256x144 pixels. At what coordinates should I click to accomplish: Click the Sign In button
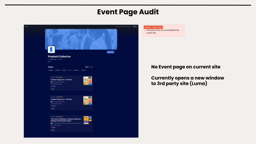[135, 27]
